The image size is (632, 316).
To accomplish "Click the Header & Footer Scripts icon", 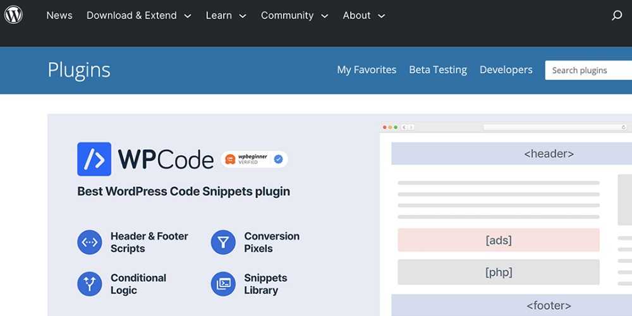I will (x=90, y=242).
